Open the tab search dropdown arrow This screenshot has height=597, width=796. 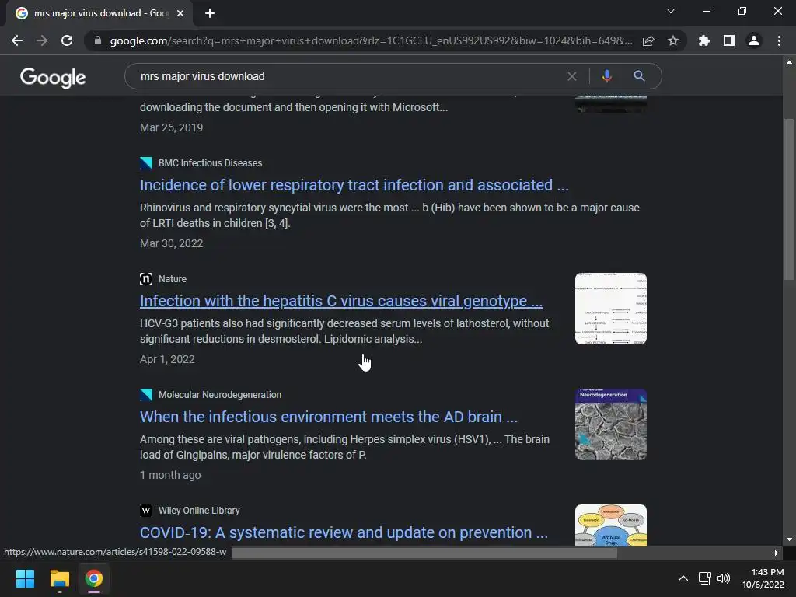671,11
